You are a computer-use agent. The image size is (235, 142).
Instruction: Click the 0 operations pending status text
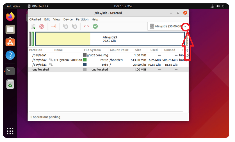[x=45, y=117]
